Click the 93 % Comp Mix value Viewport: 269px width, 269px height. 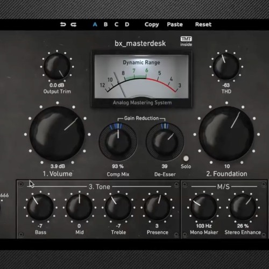pyautogui.click(x=118, y=166)
